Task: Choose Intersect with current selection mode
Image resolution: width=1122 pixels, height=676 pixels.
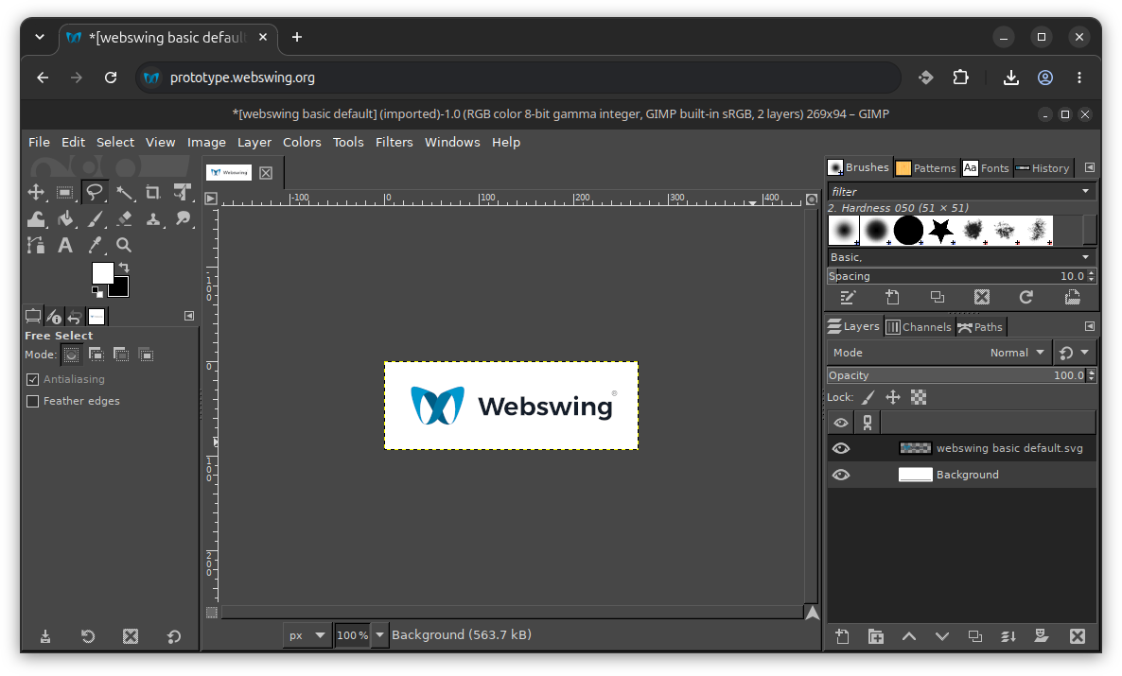Action: (146, 355)
